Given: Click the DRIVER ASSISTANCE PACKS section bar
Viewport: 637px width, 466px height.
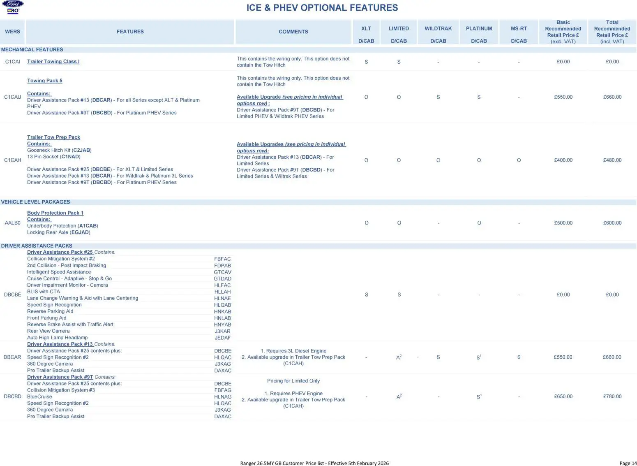Looking at the screenshot, I should pyautogui.click(x=37, y=246).
